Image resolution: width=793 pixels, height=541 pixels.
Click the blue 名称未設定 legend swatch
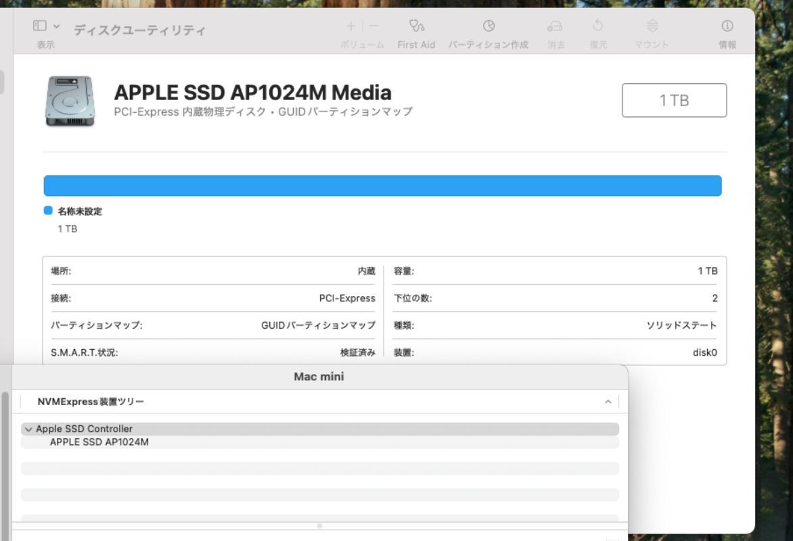click(48, 210)
